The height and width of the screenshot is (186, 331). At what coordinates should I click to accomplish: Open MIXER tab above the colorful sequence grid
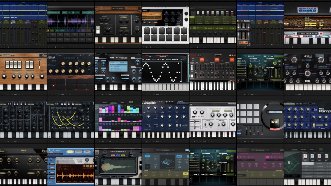coord(122,103)
